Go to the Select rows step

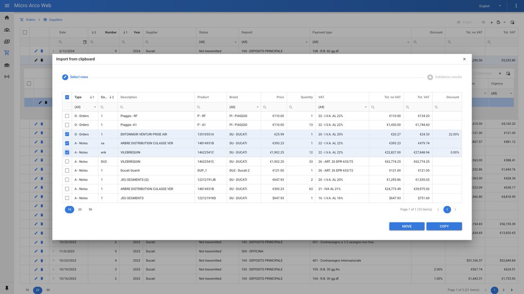point(75,77)
